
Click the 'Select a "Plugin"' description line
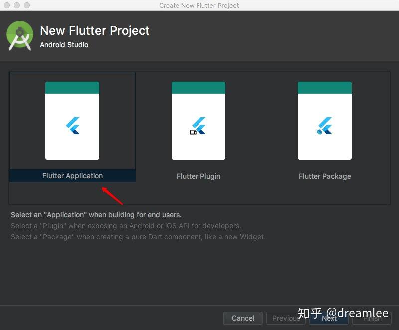pos(126,226)
